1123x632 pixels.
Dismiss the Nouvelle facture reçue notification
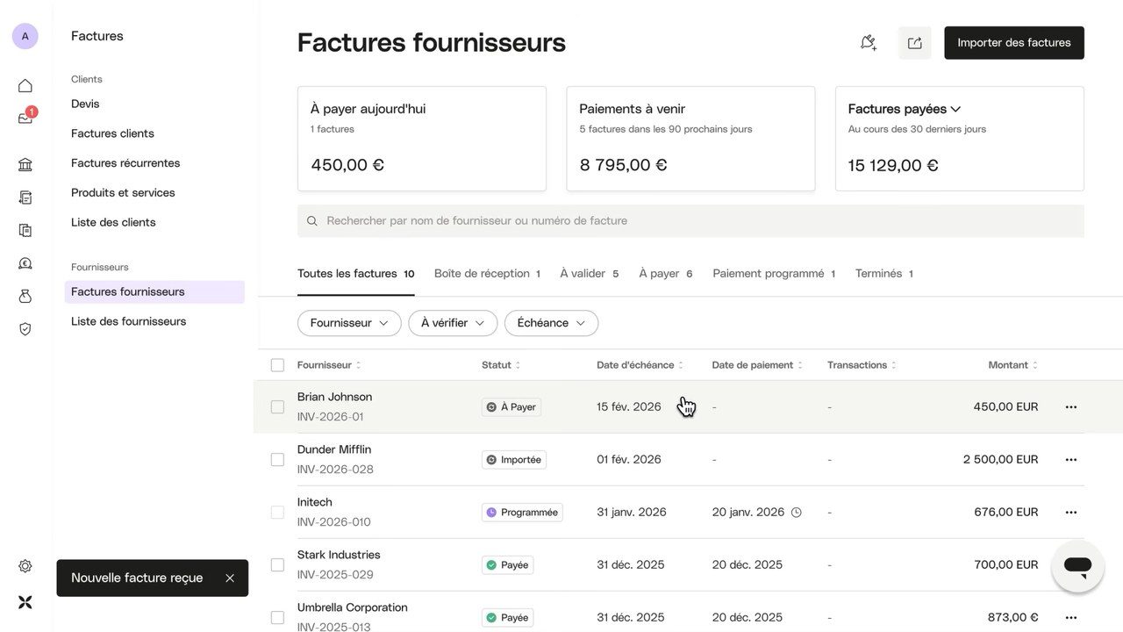tap(230, 578)
